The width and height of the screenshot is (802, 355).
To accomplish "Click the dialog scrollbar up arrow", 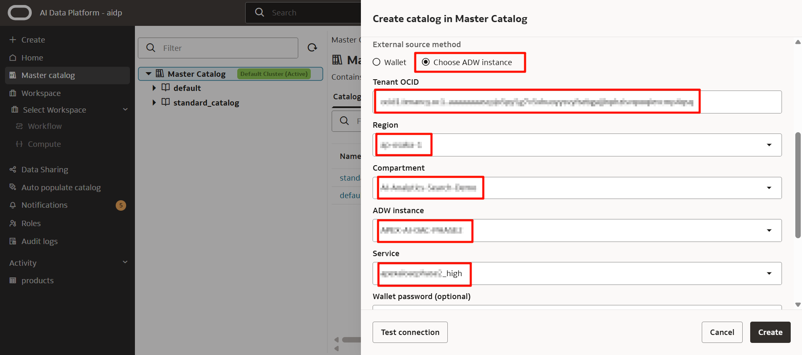I will [x=798, y=42].
